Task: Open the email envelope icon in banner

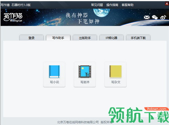Action: pyautogui.click(x=147, y=17)
